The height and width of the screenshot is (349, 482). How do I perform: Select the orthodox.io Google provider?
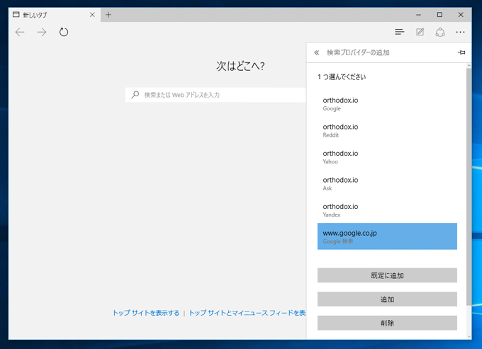coord(387,104)
